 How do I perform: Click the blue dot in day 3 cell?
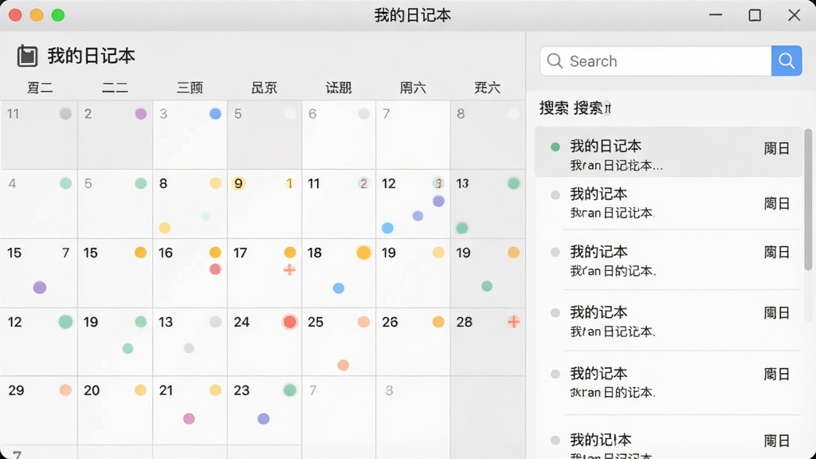tap(215, 113)
